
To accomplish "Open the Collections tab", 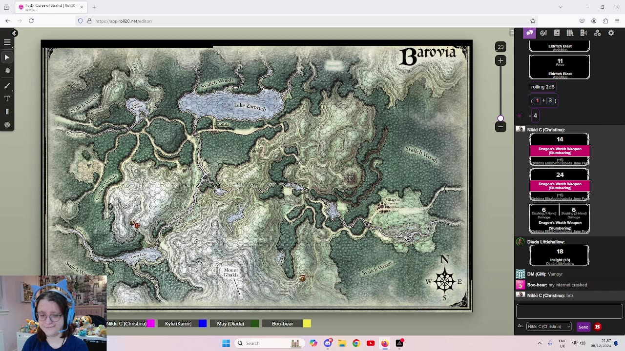I will tap(597, 33).
